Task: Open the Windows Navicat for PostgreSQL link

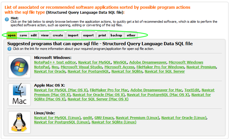Action: point(88,71)
